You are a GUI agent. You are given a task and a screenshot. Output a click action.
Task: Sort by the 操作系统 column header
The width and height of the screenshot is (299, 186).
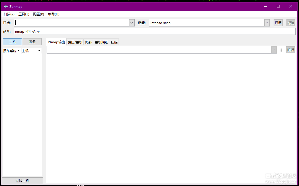pyautogui.click(x=11, y=51)
